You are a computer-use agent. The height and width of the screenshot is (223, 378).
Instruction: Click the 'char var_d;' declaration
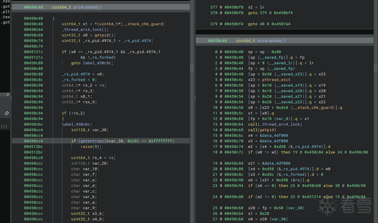point(84,186)
